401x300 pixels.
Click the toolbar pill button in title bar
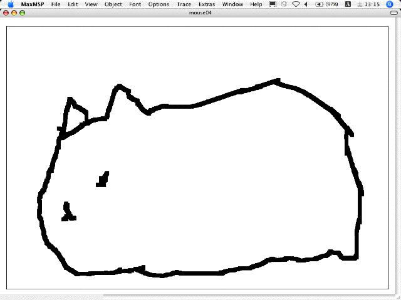(394, 12)
